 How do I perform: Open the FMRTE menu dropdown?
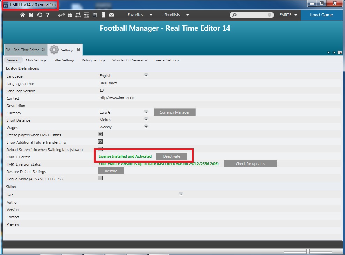pyautogui.click(x=288, y=15)
